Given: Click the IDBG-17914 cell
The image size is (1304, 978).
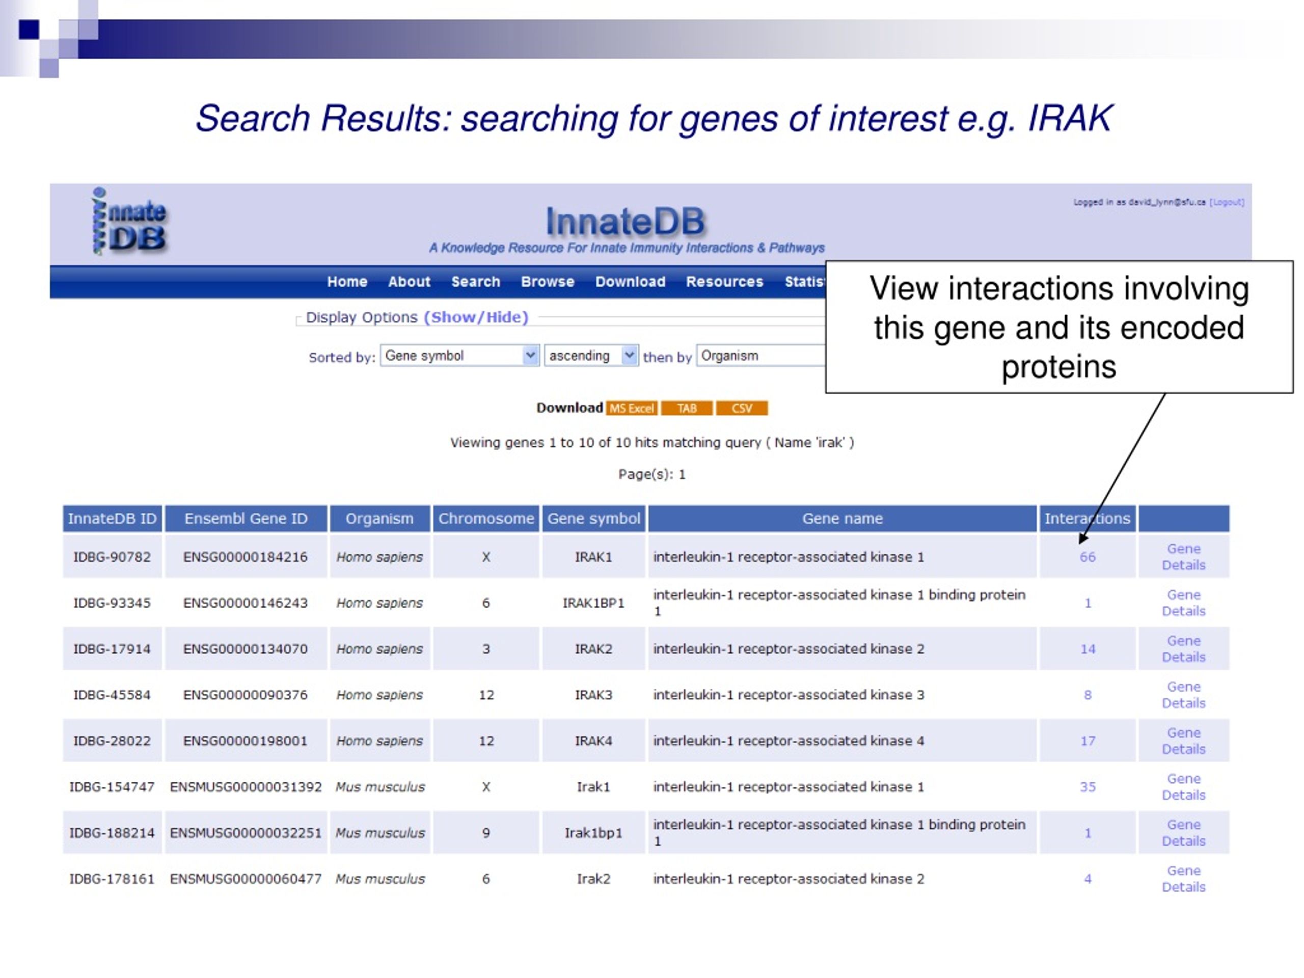Looking at the screenshot, I should pos(112,649).
